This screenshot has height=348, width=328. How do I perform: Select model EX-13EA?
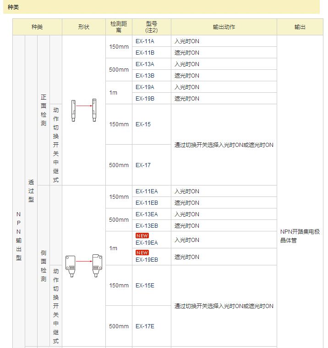147,214
